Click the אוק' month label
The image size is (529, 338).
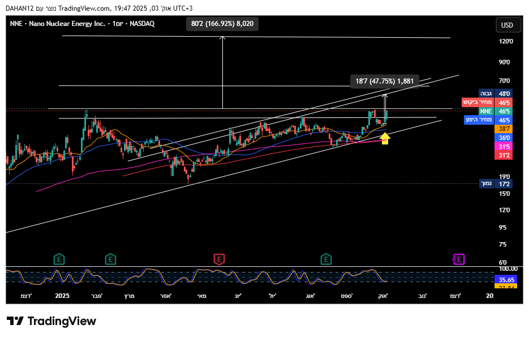click(x=382, y=296)
